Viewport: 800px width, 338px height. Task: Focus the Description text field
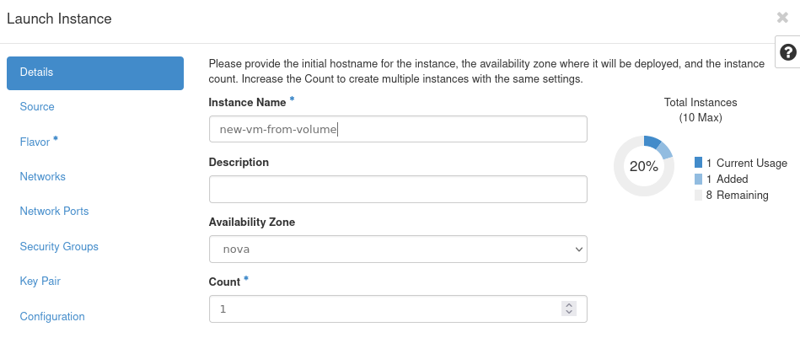[x=398, y=190]
